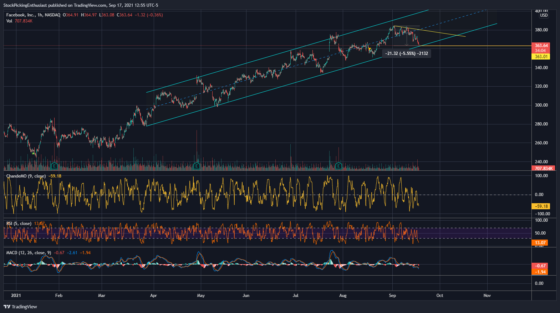
Task: Click the 280.00 price axis label
Action: [x=541, y=124]
